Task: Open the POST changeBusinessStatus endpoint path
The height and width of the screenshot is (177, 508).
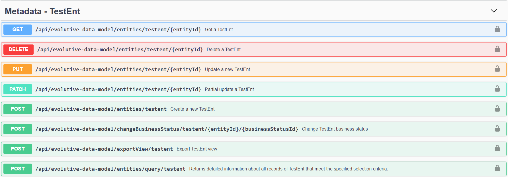Action: pyautogui.click(x=167, y=129)
